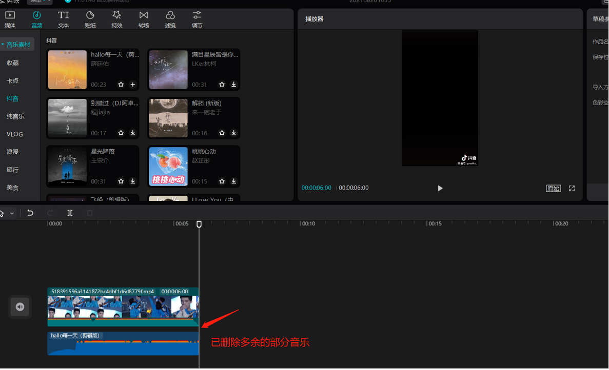This screenshot has width=609, height=370.
Task: Click the 原始 aspect ratio button
Action: 554,188
